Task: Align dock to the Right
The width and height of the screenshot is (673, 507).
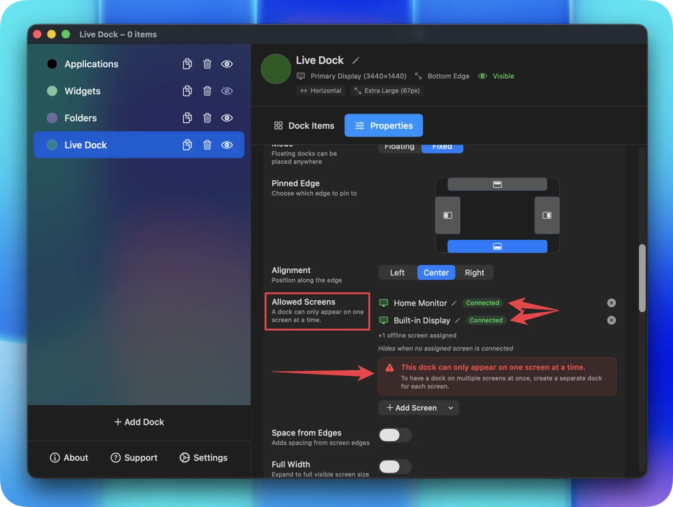Action: [474, 273]
